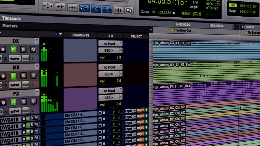Open the Nudge value dropdown arrow

[x=257, y=12]
